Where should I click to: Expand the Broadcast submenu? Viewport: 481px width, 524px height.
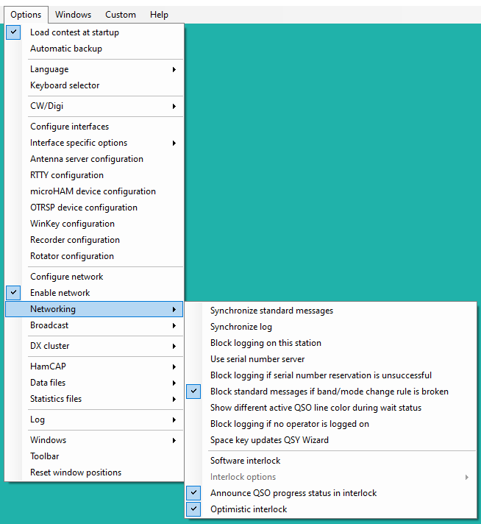click(94, 325)
